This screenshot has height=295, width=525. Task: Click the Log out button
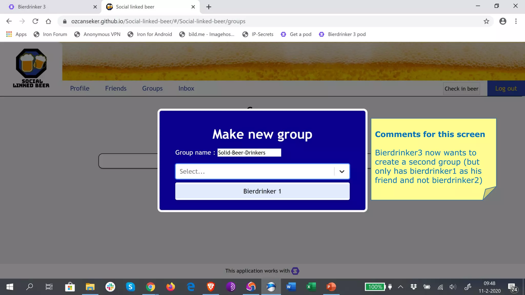coord(506,88)
